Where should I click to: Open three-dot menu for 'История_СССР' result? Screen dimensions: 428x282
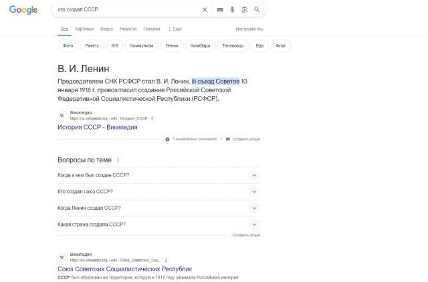(152, 118)
